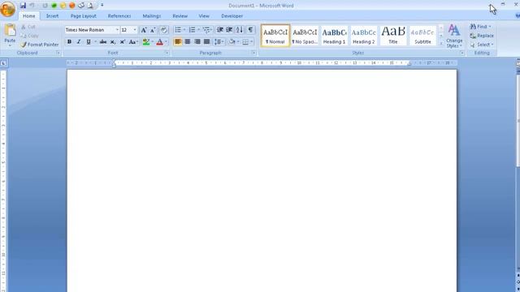Image resolution: width=520 pixels, height=292 pixels.
Task: Open Paste options dropdown arrow
Action: tap(10, 45)
